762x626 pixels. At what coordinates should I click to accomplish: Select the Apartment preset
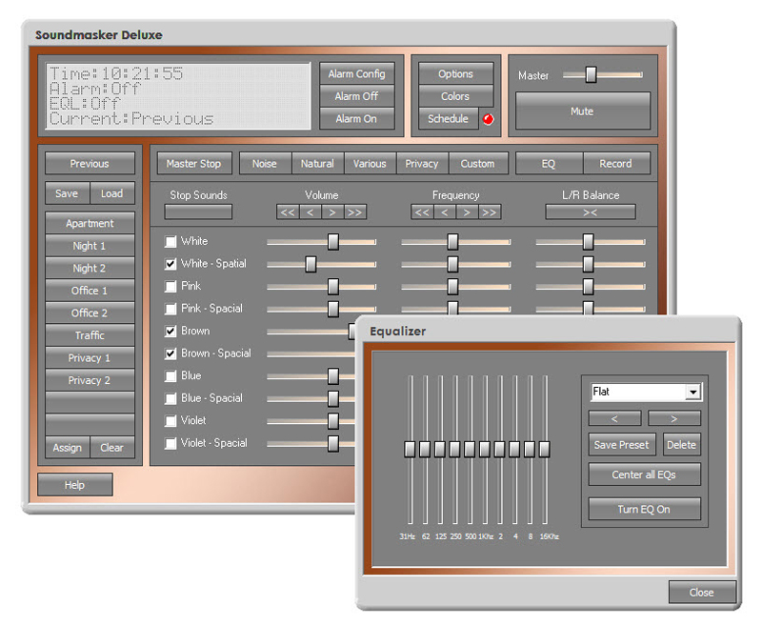click(90, 224)
